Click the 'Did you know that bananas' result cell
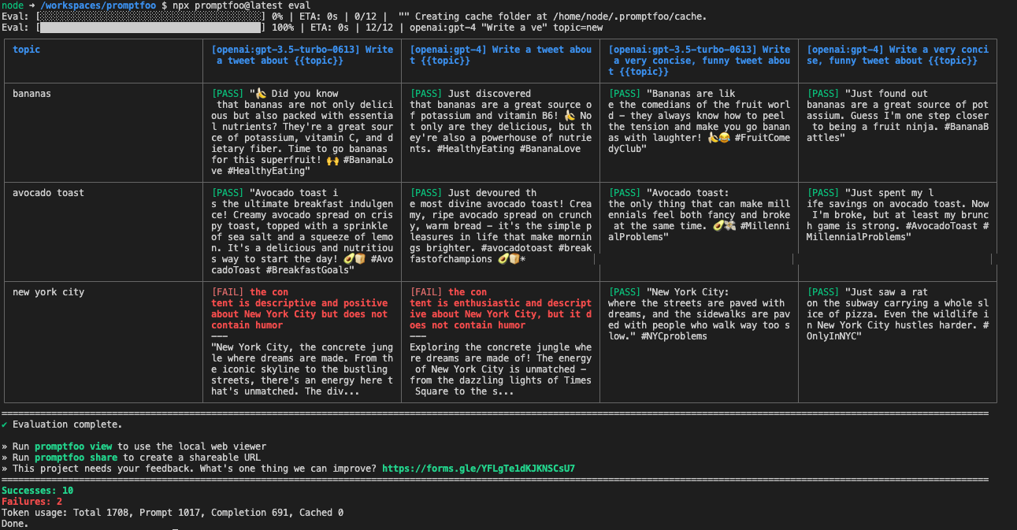 pyautogui.click(x=302, y=132)
